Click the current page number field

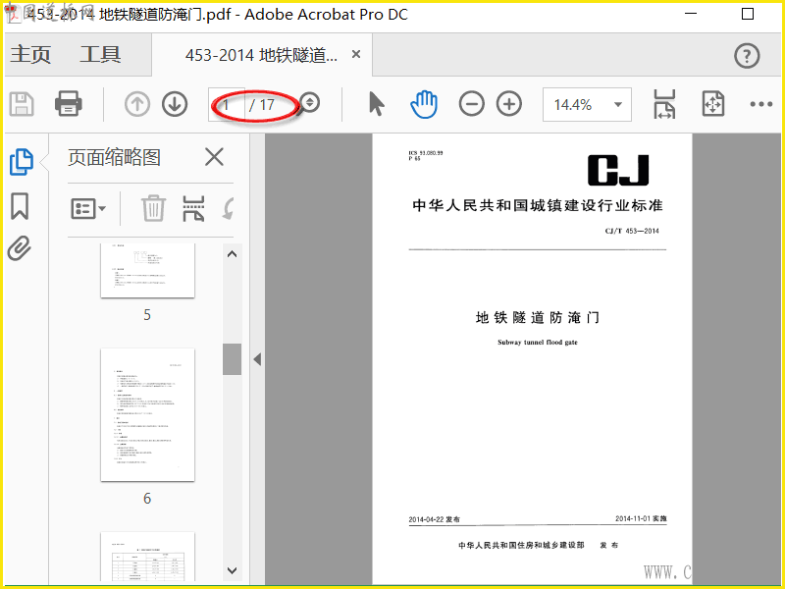coord(227,105)
